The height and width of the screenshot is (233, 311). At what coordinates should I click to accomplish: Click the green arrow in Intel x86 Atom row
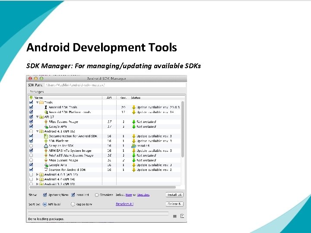click(133, 155)
